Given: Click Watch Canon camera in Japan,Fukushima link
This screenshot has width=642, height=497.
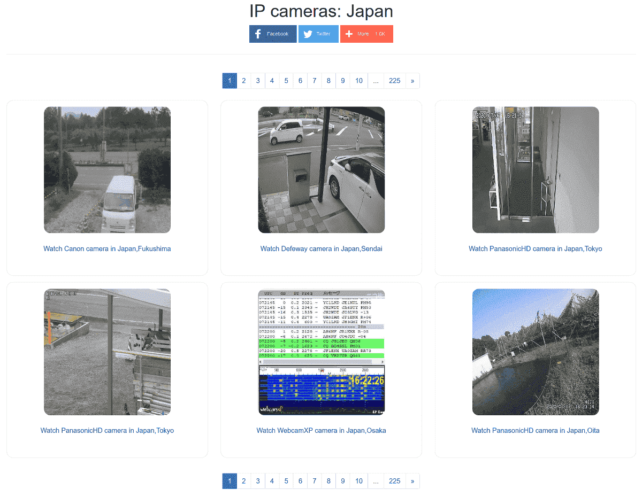Looking at the screenshot, I should tap(107, 248).
